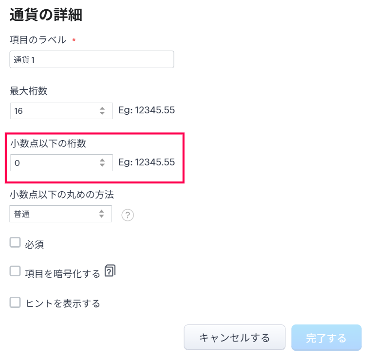Click the 通貨の詳細 heading
This screenshot has height=359, width=374.
point(46,15)
